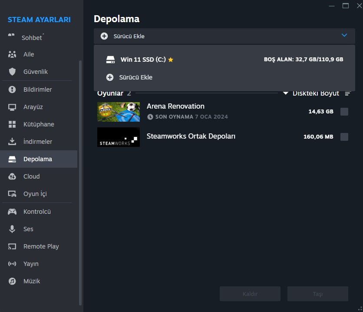This screenshot has width=363, height=312.
Task: Click the Taşı button
Action: [318, 294]
